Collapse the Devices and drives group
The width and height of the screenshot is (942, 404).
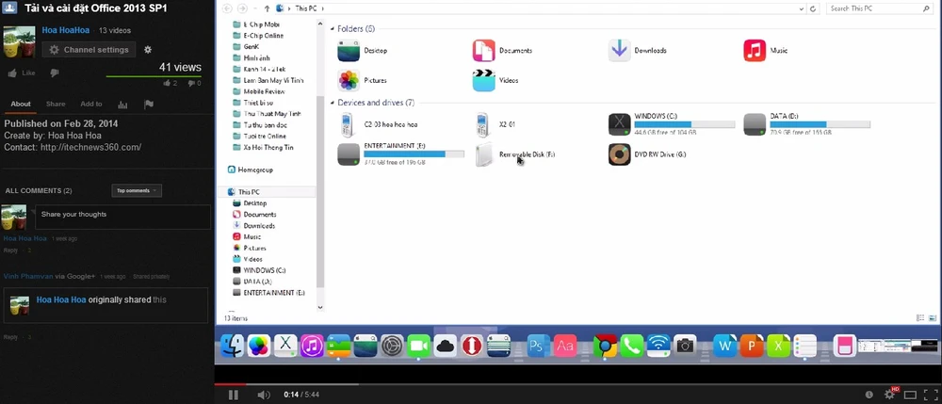(332, 103)
